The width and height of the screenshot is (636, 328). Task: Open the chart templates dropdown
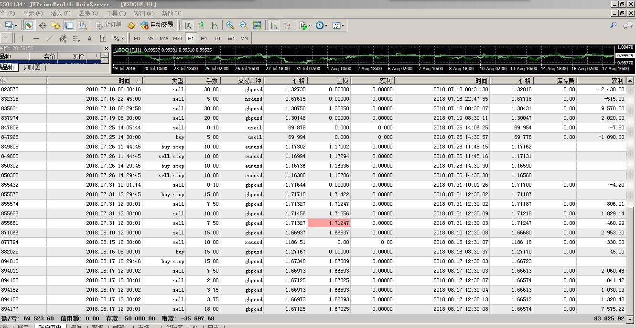(x=338, y=25)
